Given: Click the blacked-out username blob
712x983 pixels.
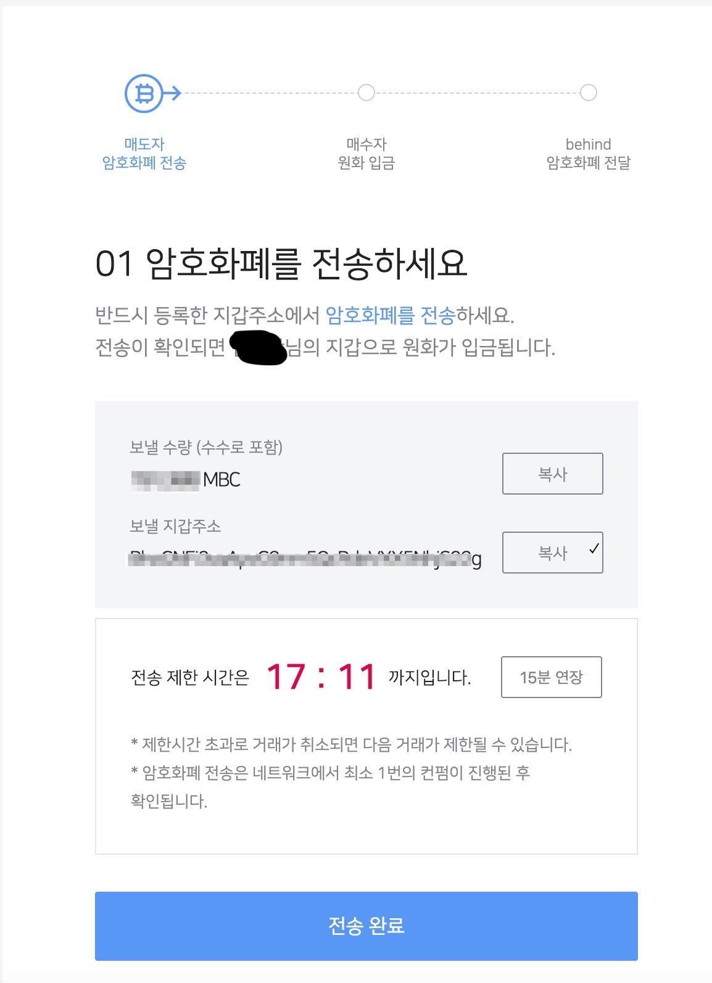Looking at the screenshot, I should [259, 348].
